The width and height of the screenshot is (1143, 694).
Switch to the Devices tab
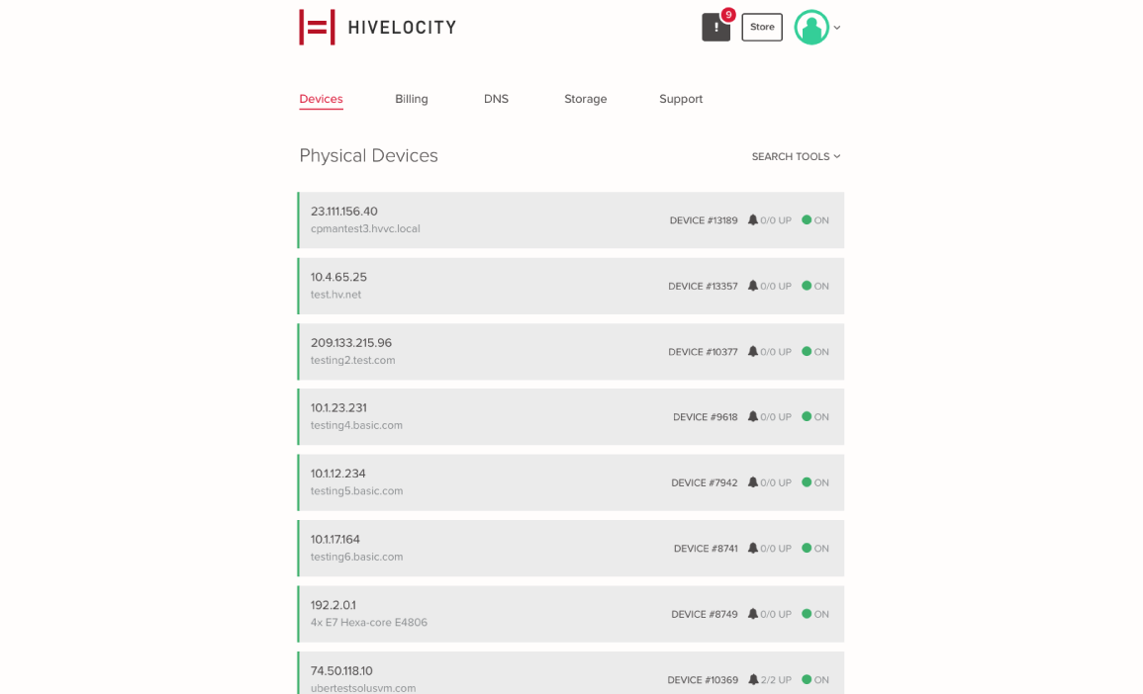[x=321, y=99]
